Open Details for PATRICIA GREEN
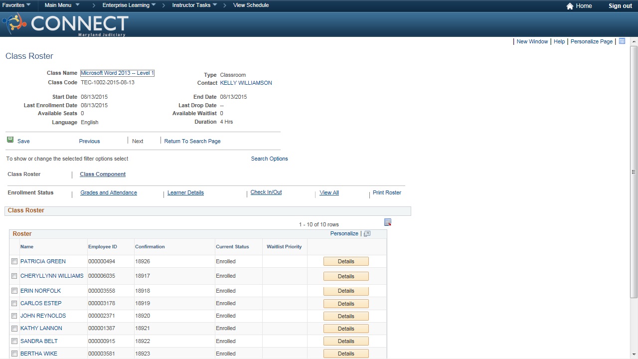 click(x=346, y=261)
